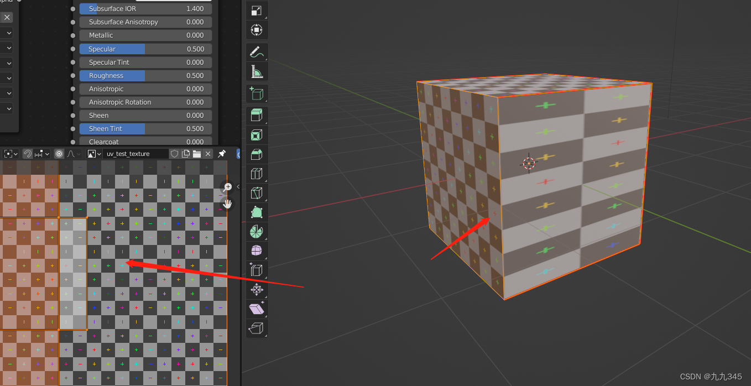This screenshot has height=386, width=751.
Task: Select the Inset Faces tool
Action: [x=257, y=135]
